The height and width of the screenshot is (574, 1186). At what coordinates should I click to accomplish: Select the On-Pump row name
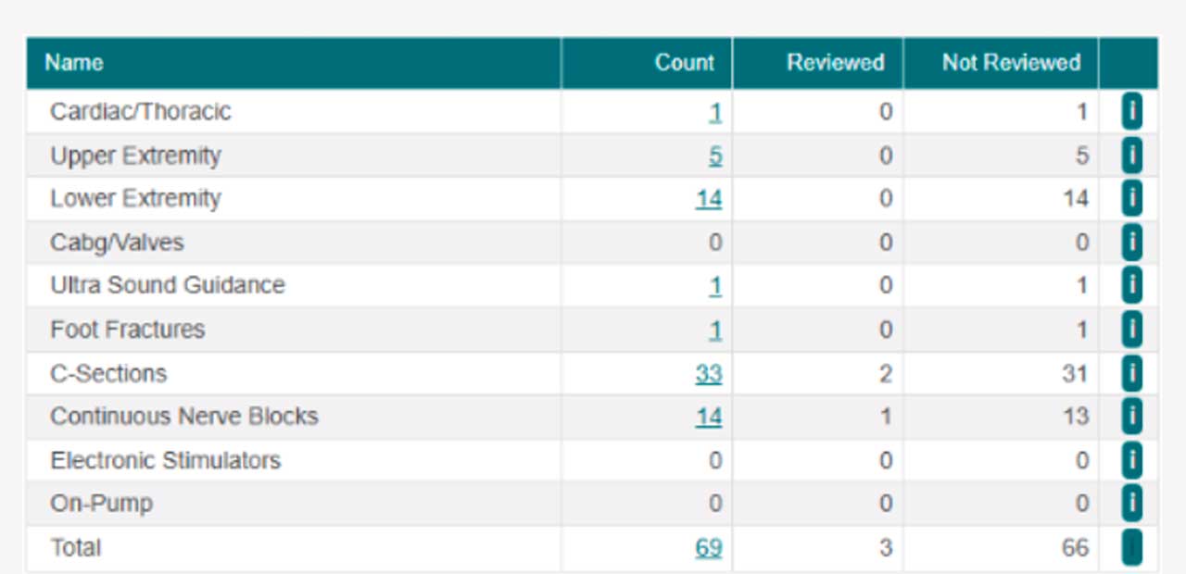click(102, 504)
